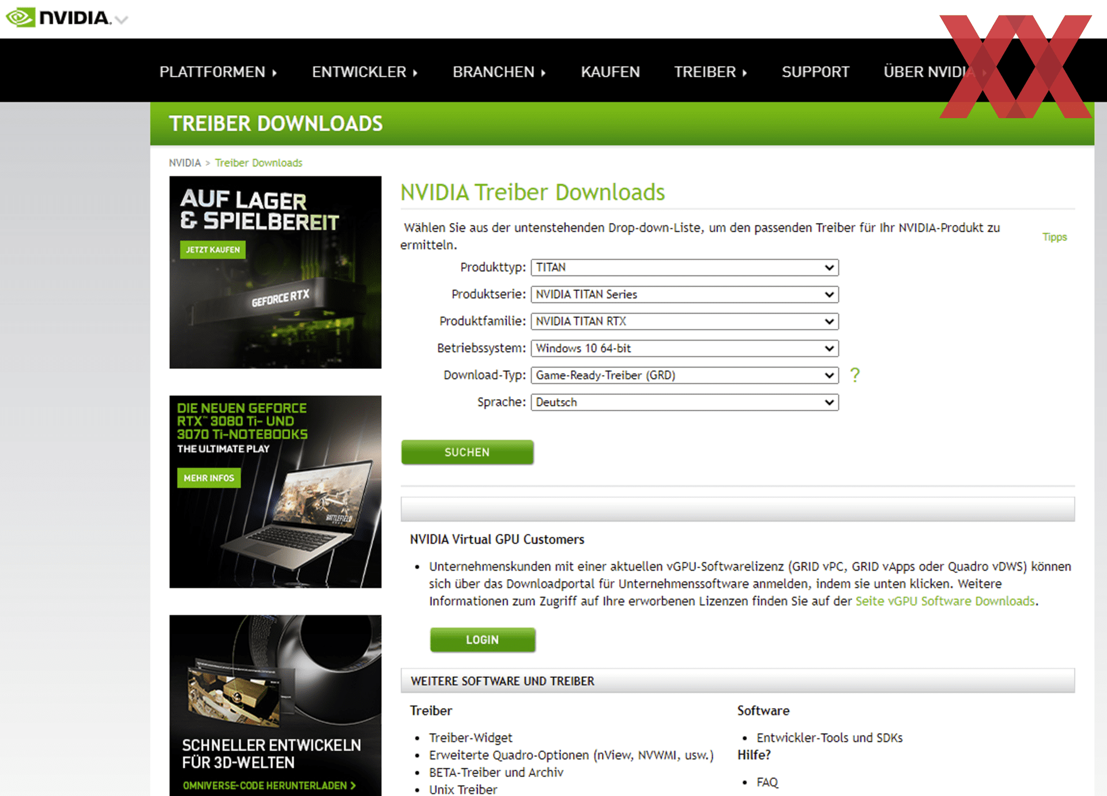Open Betriebssystem dropdown showing Windows 10 64-bit
The width and height of the screenshot is (1107, 796).
coord(684,348)
